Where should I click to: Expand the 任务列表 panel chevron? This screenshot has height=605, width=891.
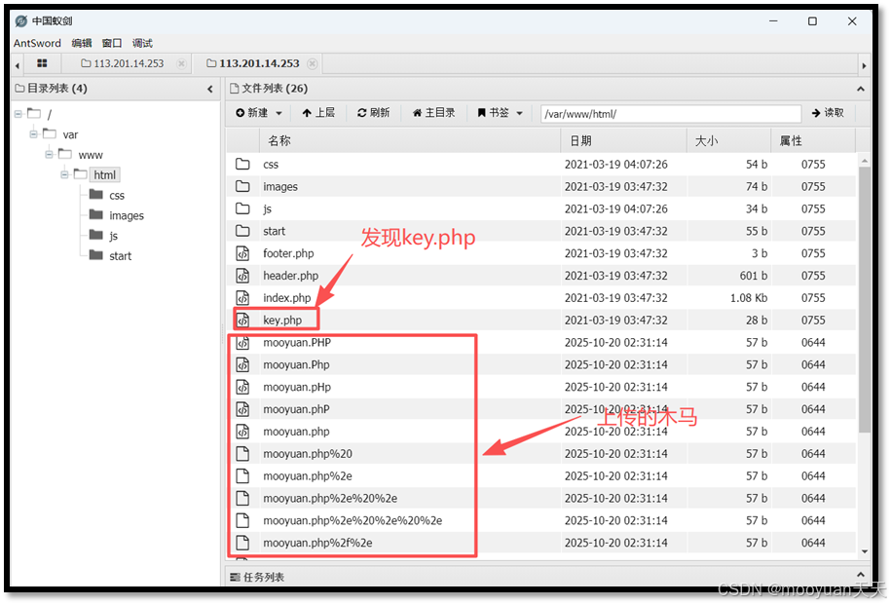pos(860,576)
